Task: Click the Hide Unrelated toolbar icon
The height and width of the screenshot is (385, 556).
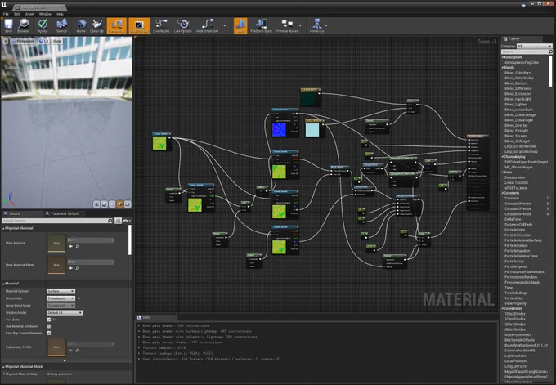Action: pos(208,25)
